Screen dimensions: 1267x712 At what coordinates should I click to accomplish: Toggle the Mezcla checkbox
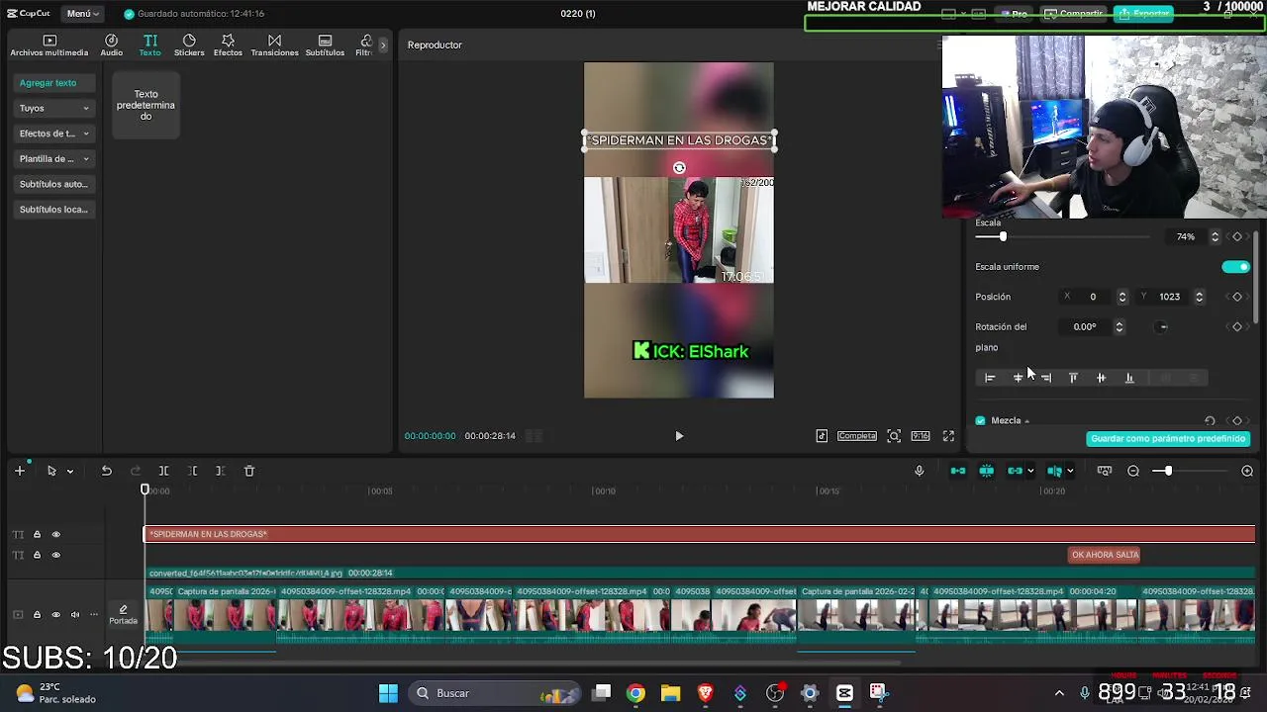click(980, 421)
